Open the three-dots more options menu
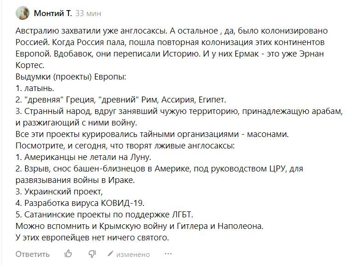This screenshot has width=352, height=273. point(168,254)
